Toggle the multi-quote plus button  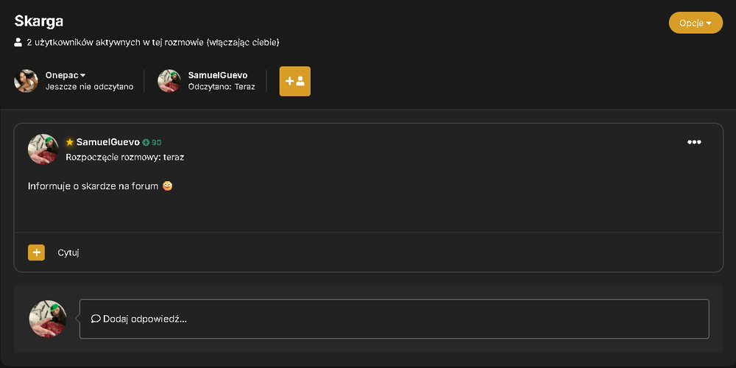(37, 252)
